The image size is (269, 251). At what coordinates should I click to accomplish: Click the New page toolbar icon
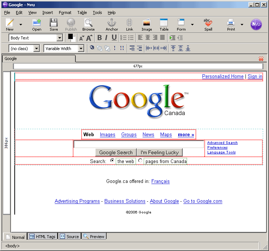[10, 25]
